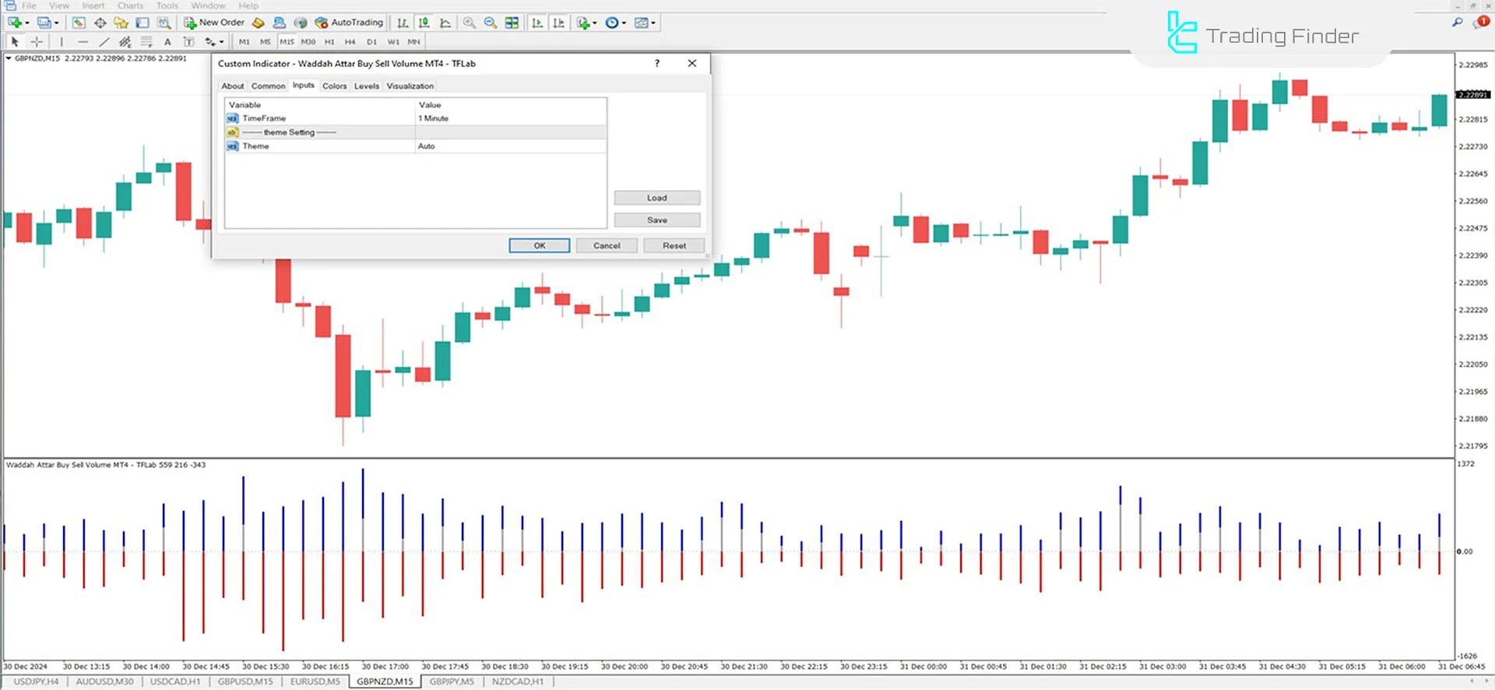Open the About tab in dialog
Viewport: 1495px width, 690px height.
pos(233,86)
